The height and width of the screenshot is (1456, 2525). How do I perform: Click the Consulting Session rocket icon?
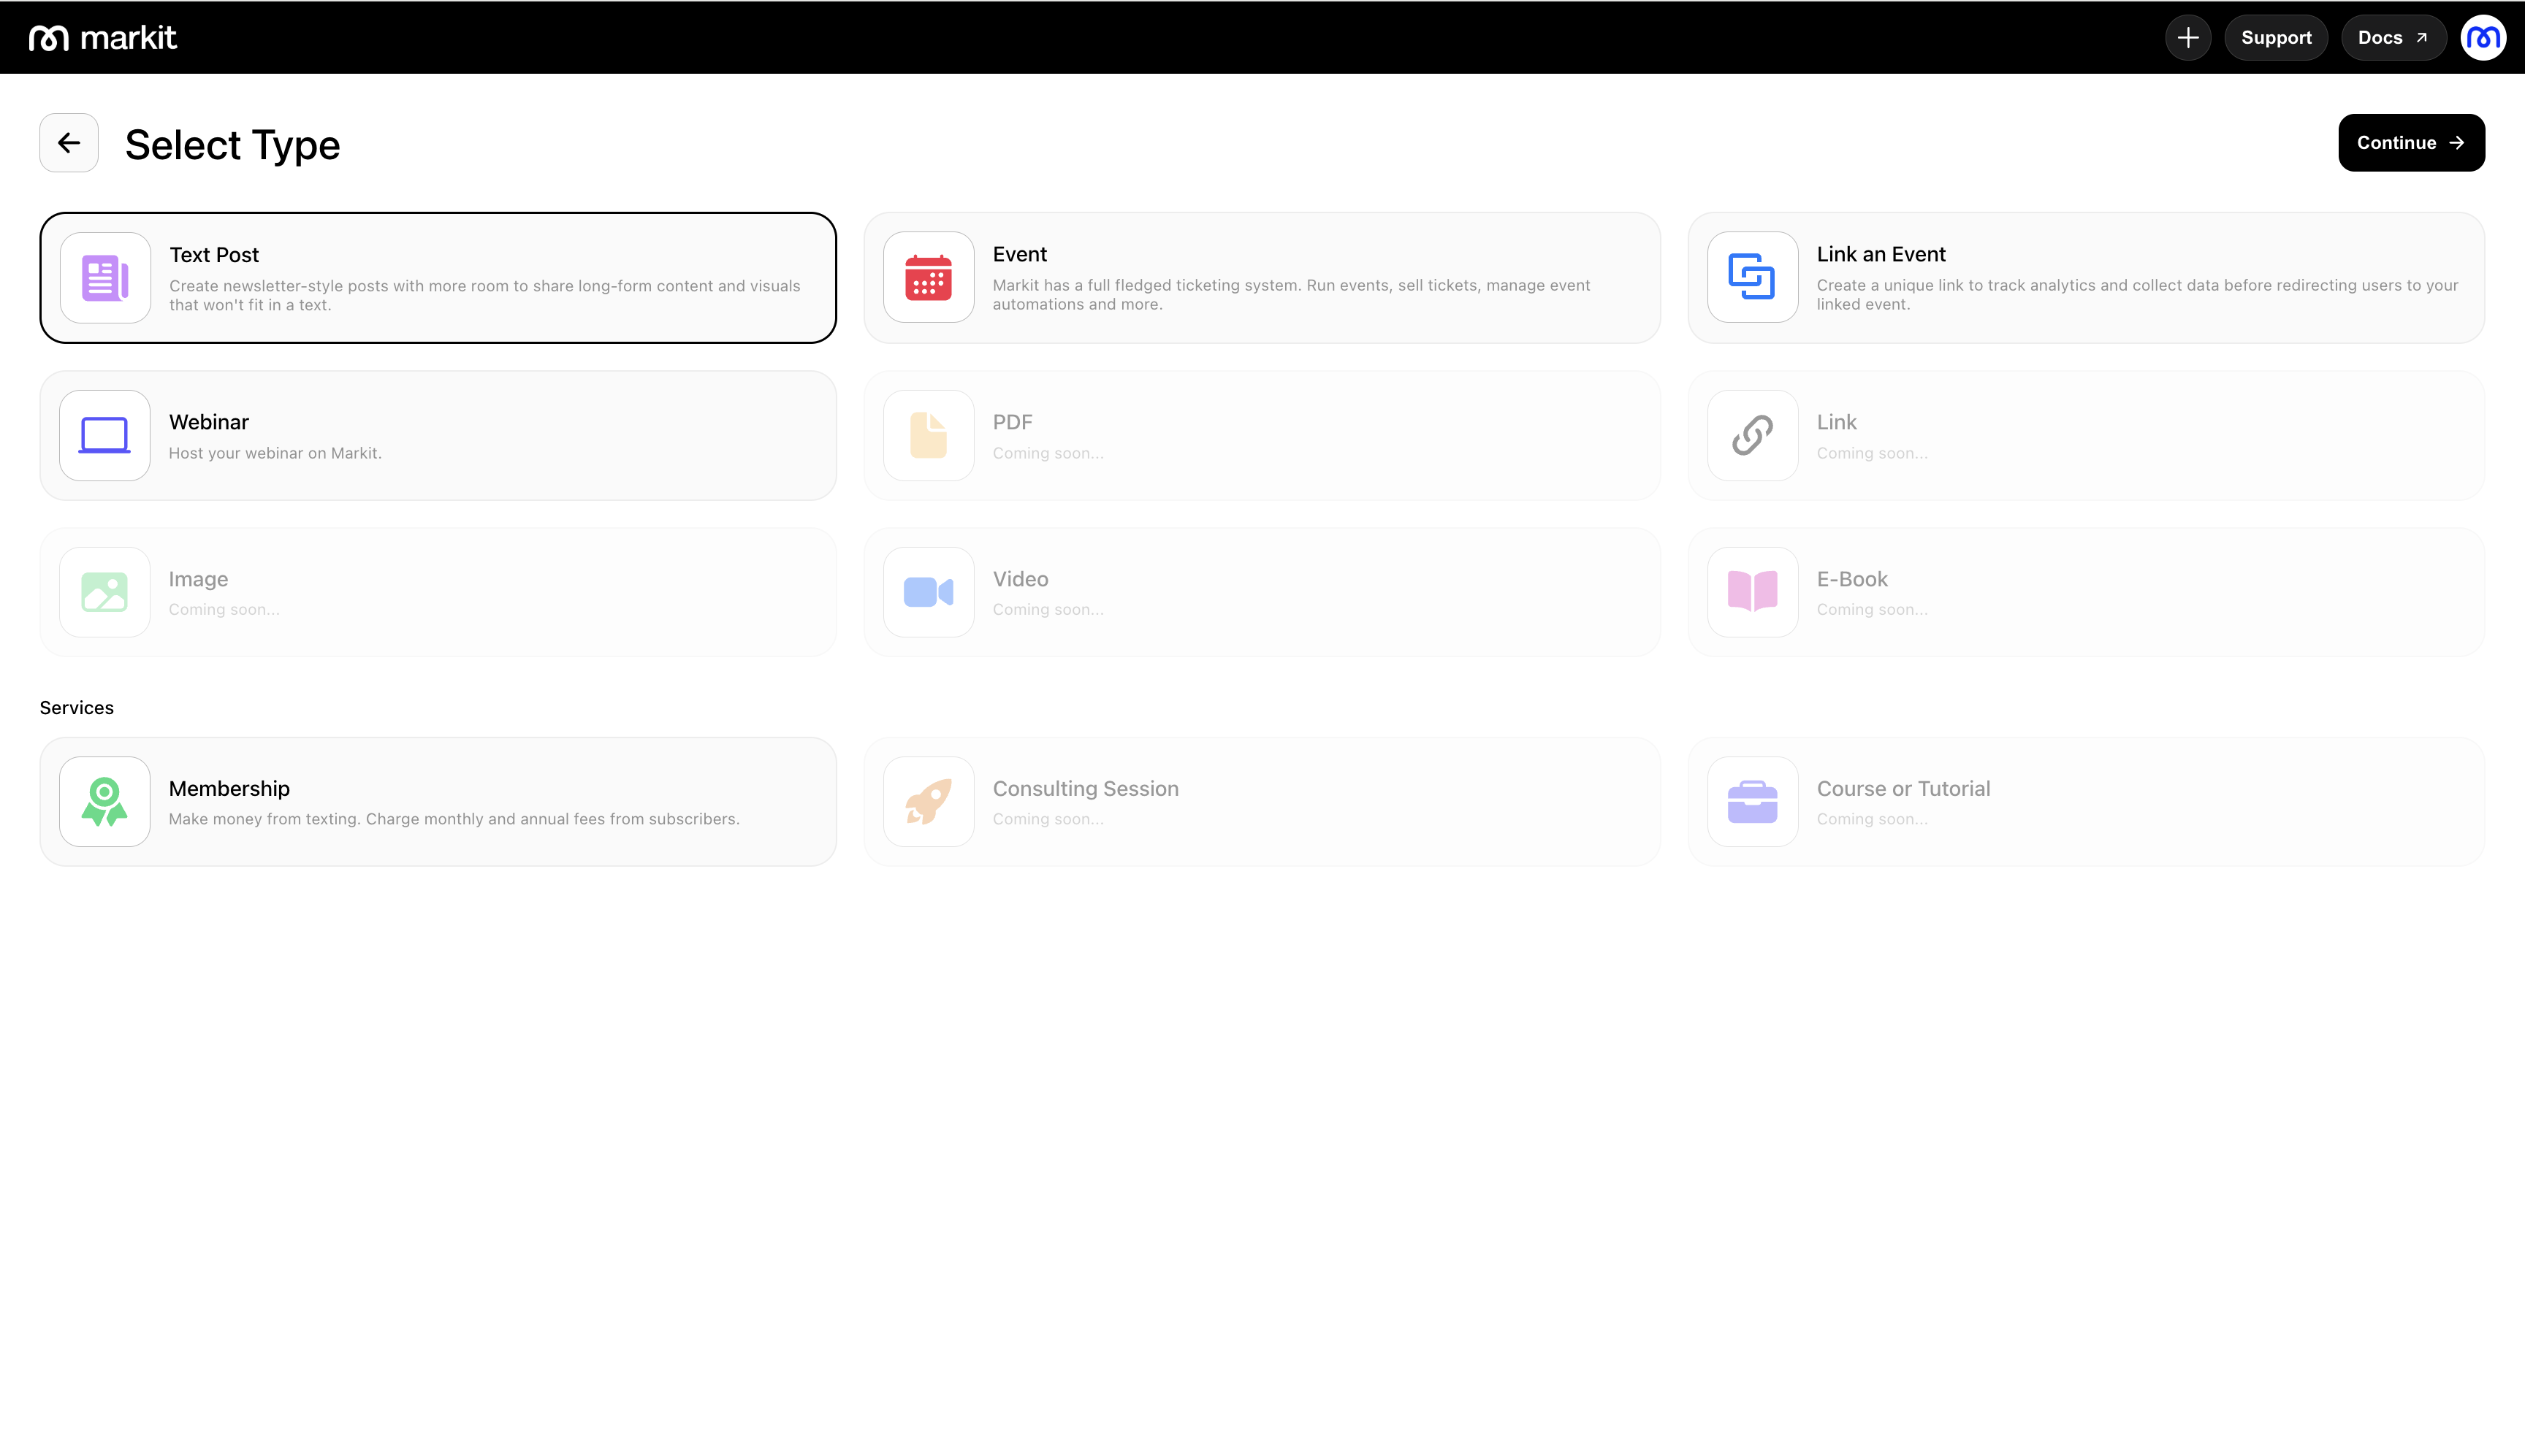coord(929,801)
